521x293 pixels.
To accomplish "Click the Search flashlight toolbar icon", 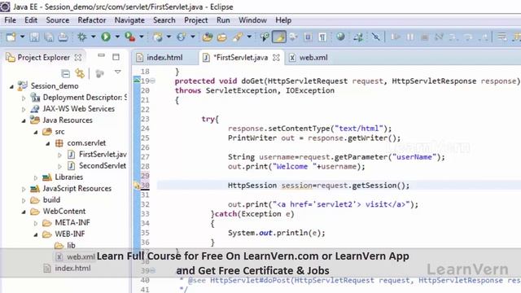I will [x=237, y=37].
